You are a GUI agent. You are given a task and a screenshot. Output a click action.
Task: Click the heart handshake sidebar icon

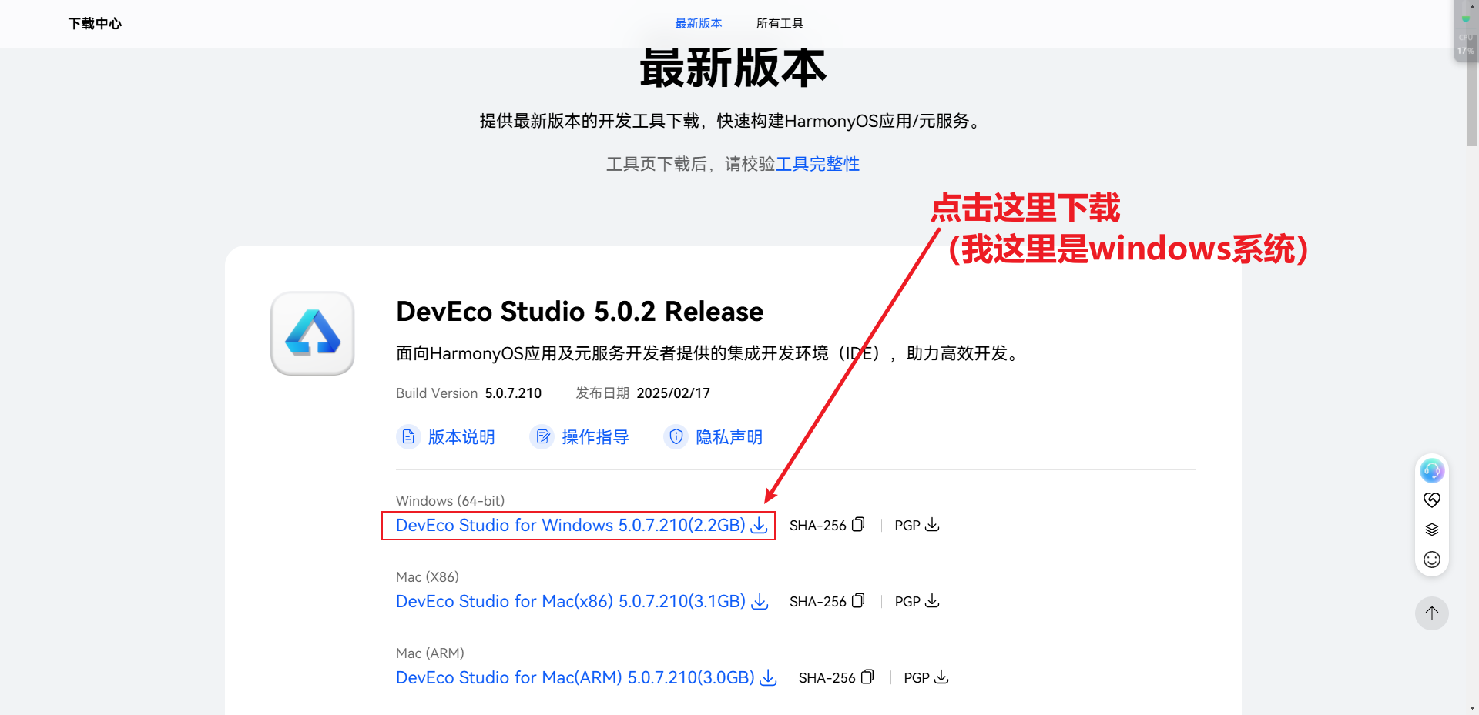tap(1431, 500)
